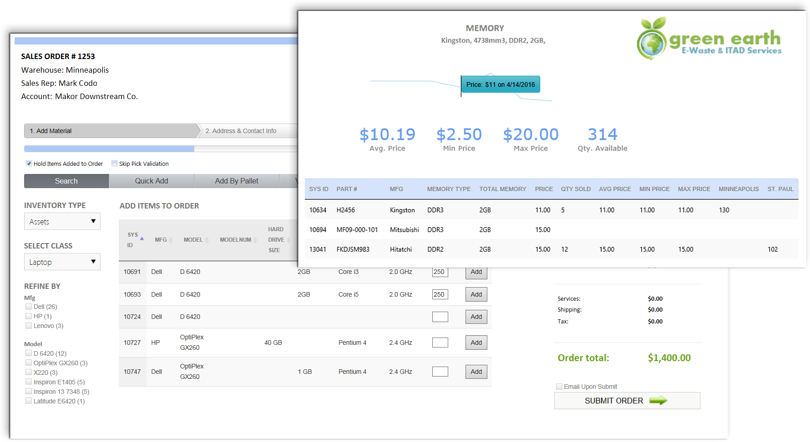Click price field for item 10691
810x442 pixels.
click(x=440, y=272)
